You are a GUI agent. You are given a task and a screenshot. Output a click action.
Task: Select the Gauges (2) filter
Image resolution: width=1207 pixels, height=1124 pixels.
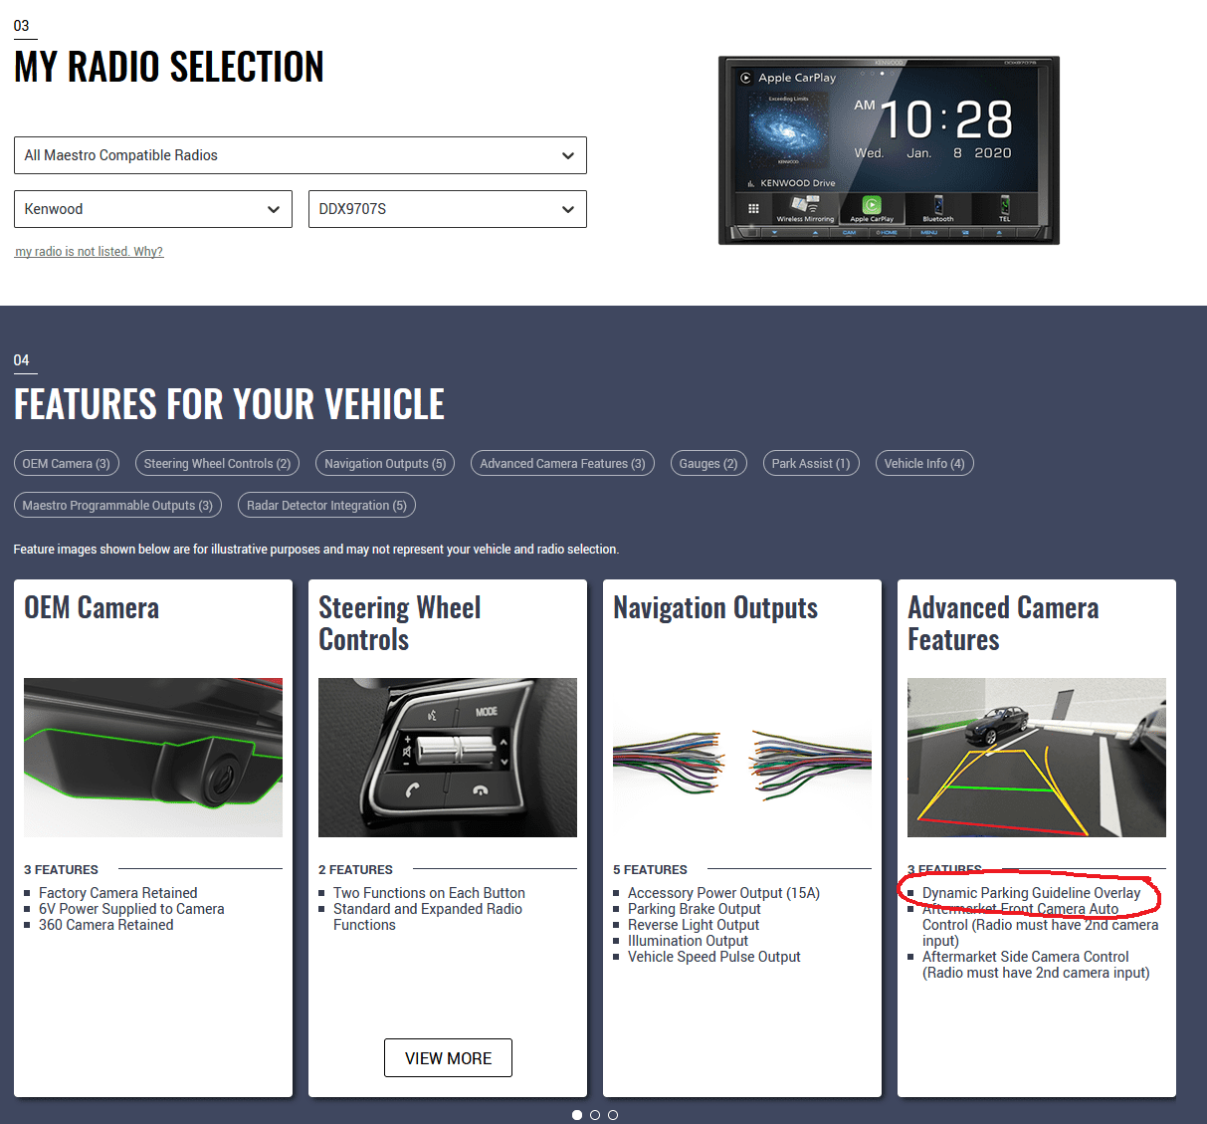(708, 463)
